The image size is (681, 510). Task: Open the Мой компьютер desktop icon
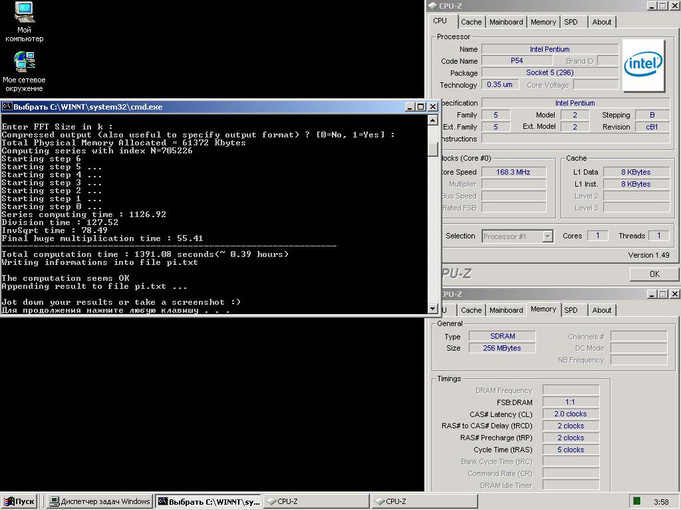coord(25,22)
